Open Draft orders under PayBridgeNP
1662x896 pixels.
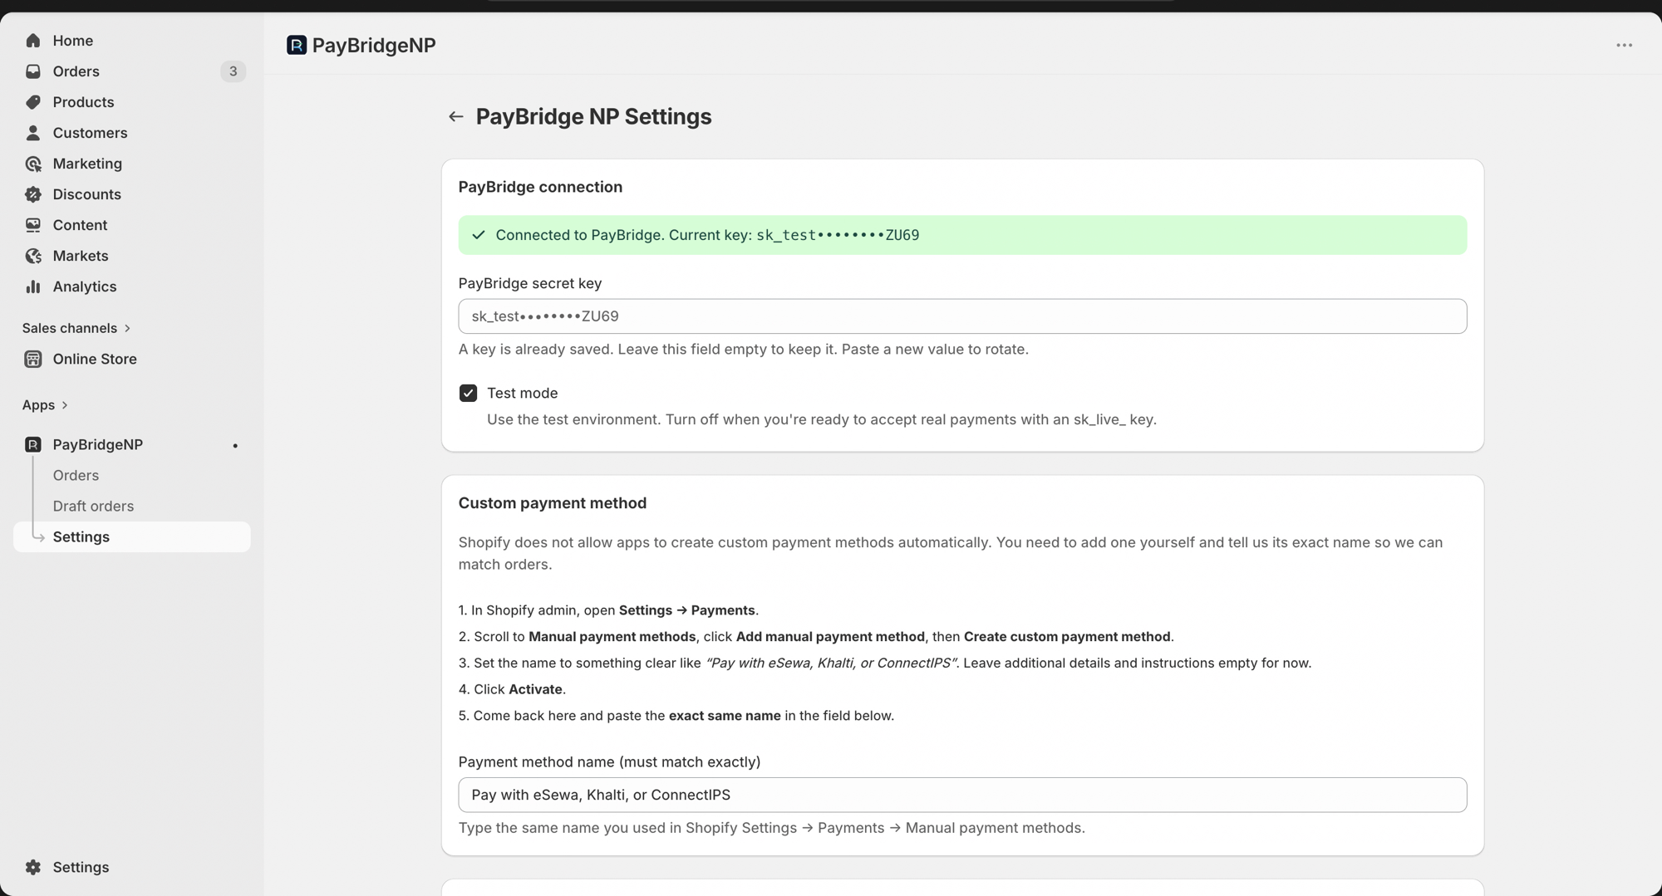(x=93, y=506)
